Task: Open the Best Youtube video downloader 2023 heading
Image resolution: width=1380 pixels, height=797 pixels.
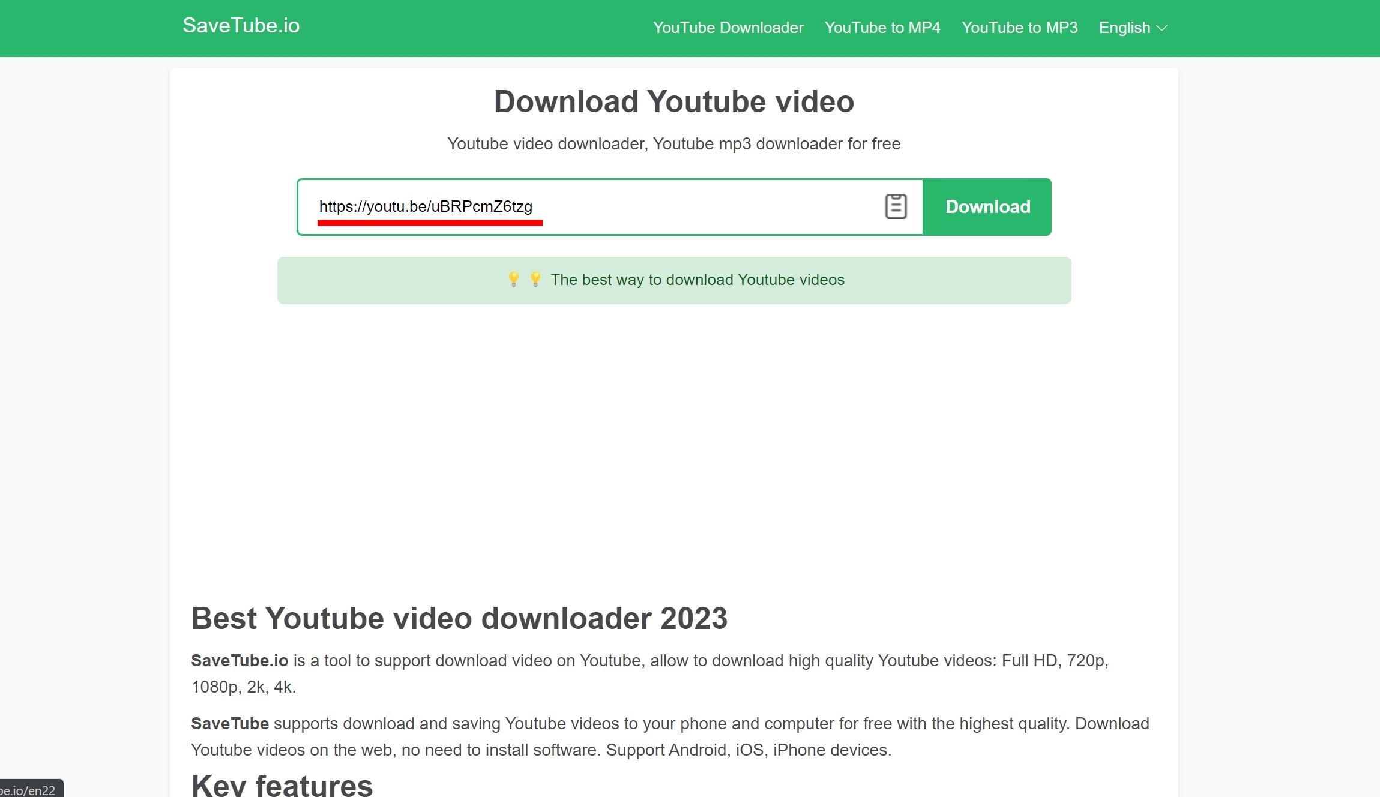Action: 459,618
